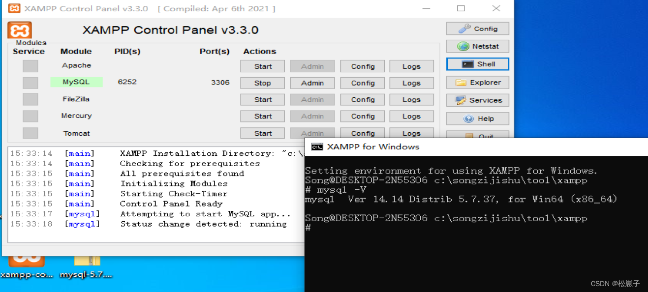648x292 pixels.
Task: Toggle the Tomcat service checkbox
Action: pyautogui.click(x=30, y=133)
